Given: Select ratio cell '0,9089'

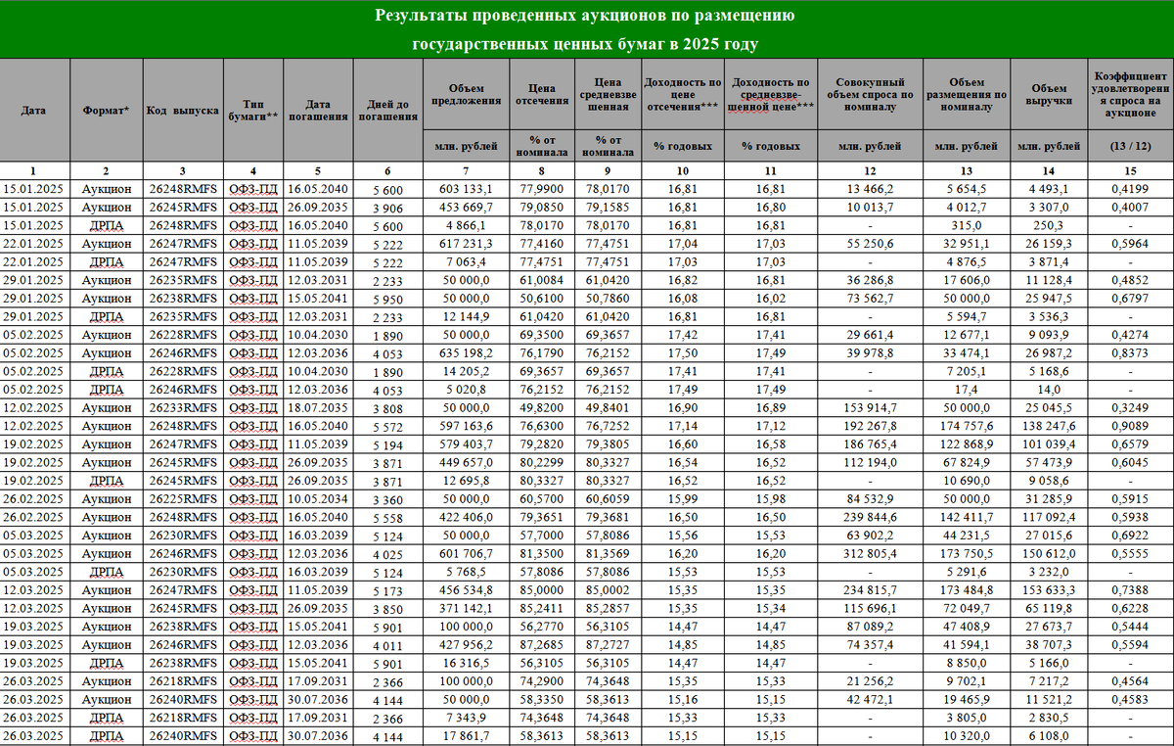Looking at the screenshot, I should tap(1129, 425).
